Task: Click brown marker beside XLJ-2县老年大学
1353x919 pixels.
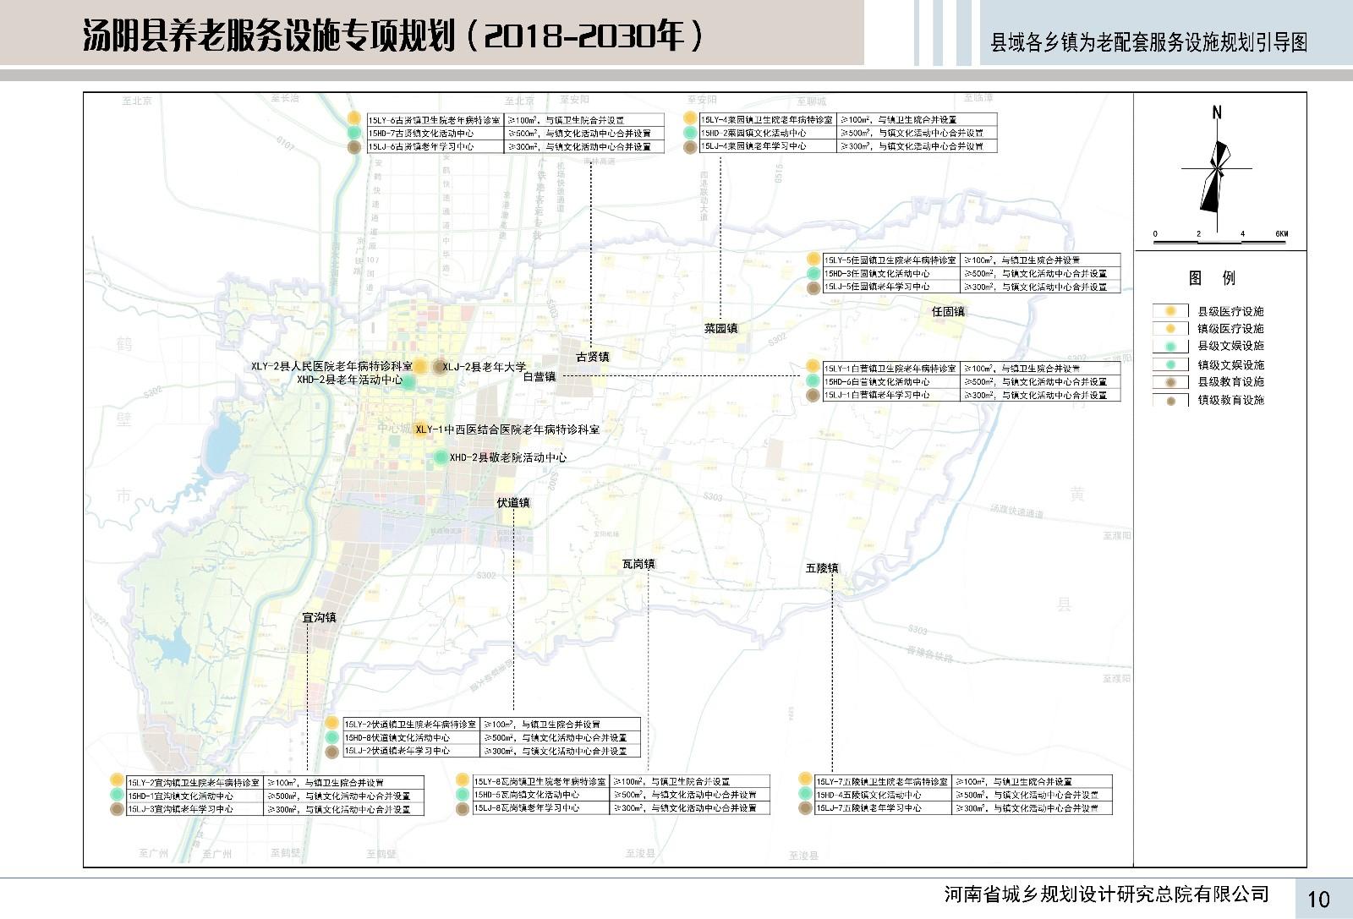Action: [x=439, y=367]
